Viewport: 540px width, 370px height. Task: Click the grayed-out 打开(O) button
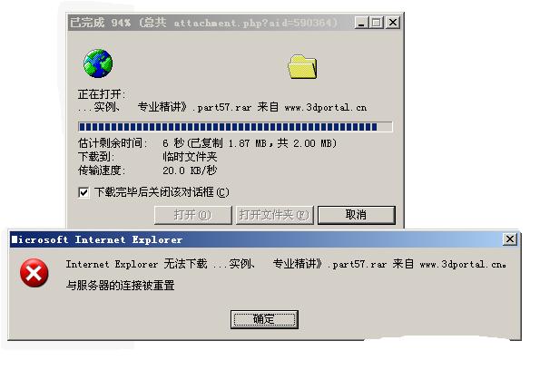point(192,215)
